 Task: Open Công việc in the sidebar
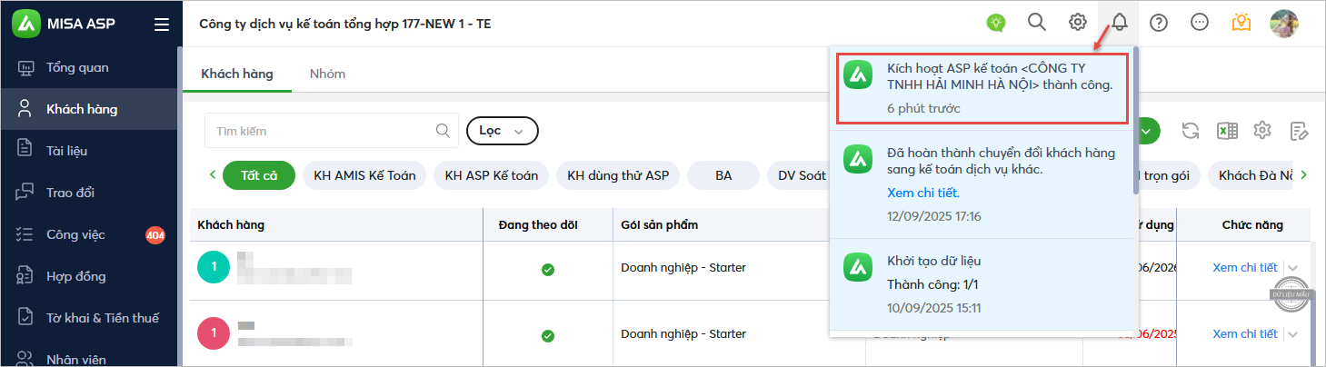tap(75, 234)
